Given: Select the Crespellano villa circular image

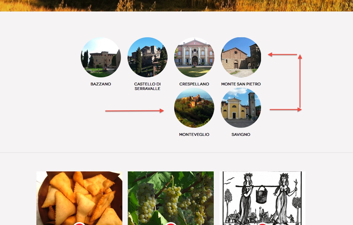Looking at the screenshot, I should coord(194,57).
